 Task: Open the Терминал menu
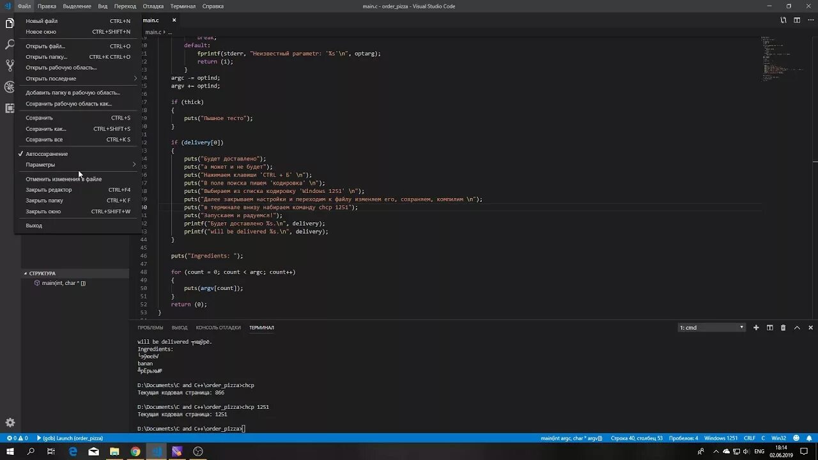click(x=183, y=6)
